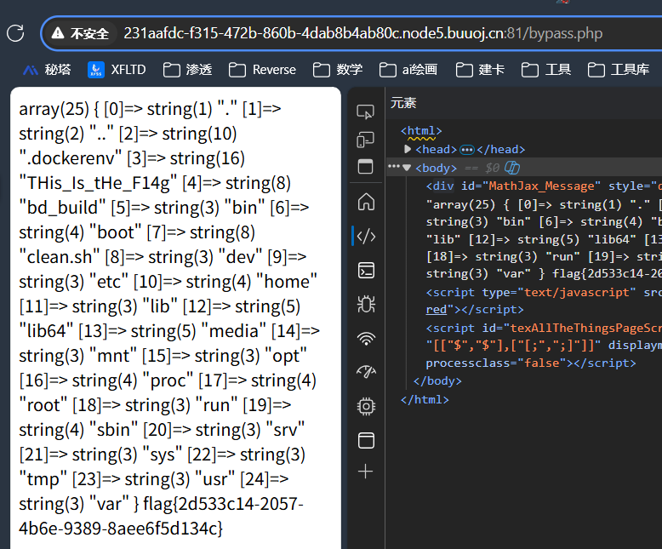662x549 pixels.
Task: Open the 数学 bookmarks folder
Action: (x=338, y=70)
